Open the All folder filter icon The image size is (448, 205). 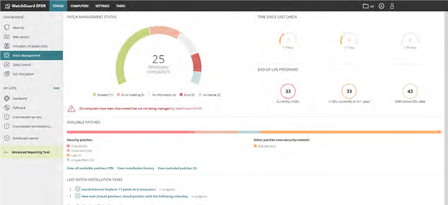[x=366, y=6]
